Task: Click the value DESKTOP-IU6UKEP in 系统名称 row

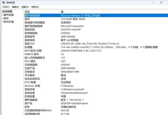Action: (71, 29)
